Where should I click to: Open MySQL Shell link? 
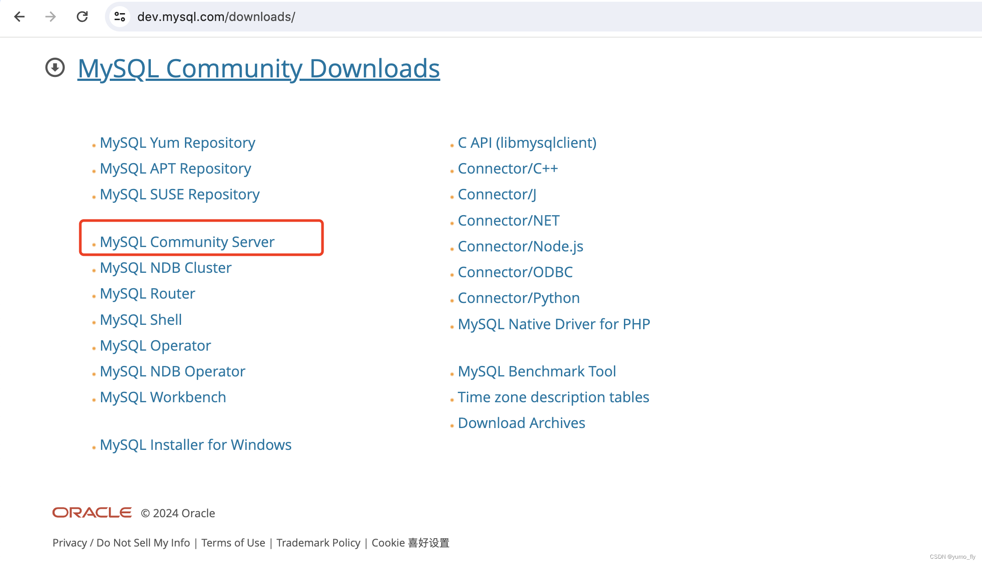141,320
